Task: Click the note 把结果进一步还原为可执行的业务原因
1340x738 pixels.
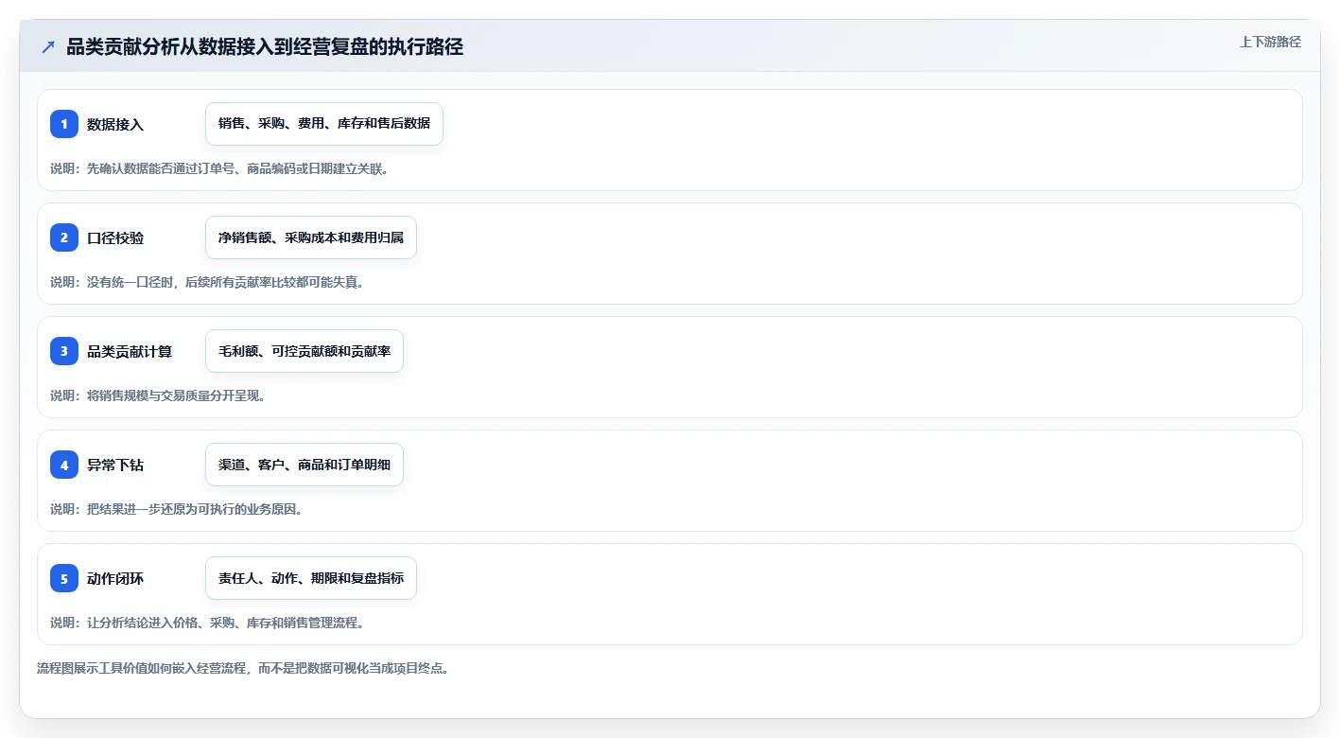Action: pos(176,509)
